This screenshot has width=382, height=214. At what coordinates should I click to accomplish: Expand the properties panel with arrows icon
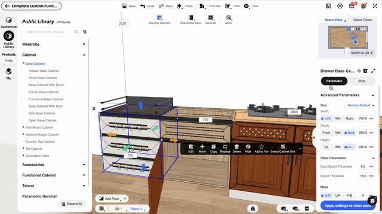tap(373, 71)
